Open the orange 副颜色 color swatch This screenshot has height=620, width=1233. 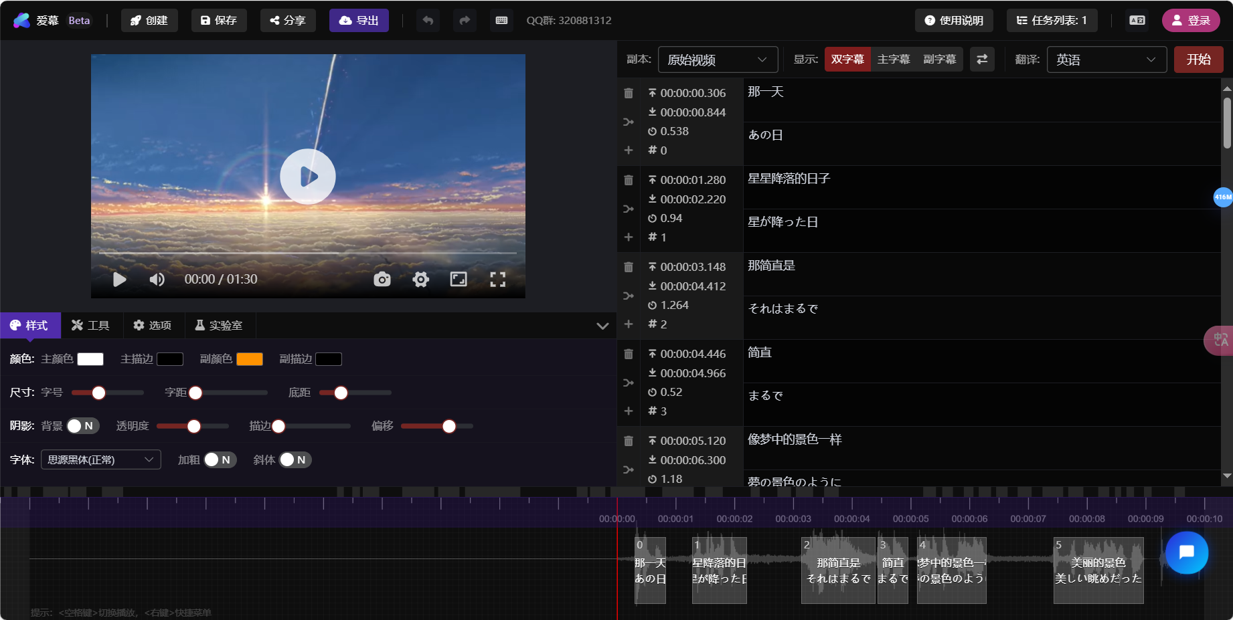[x=250, y=359]
